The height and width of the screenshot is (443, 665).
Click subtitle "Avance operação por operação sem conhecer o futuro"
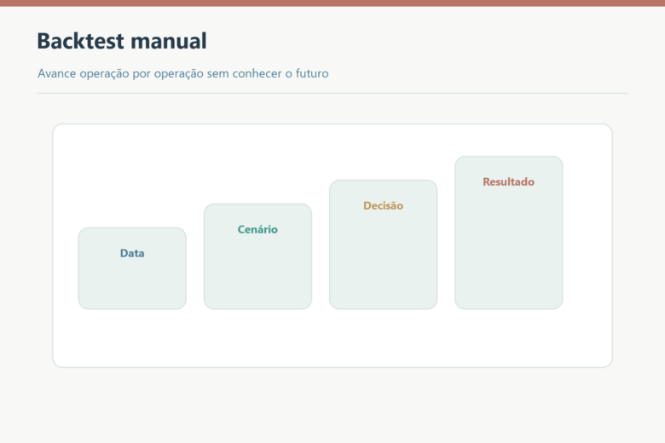tap(182, 73)
